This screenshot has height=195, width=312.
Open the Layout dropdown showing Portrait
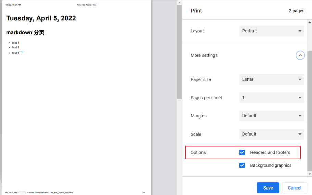(272, 31)
